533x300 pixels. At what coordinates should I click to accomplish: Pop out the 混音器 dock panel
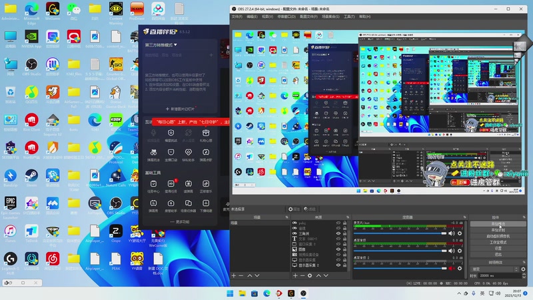click(464, 217)
